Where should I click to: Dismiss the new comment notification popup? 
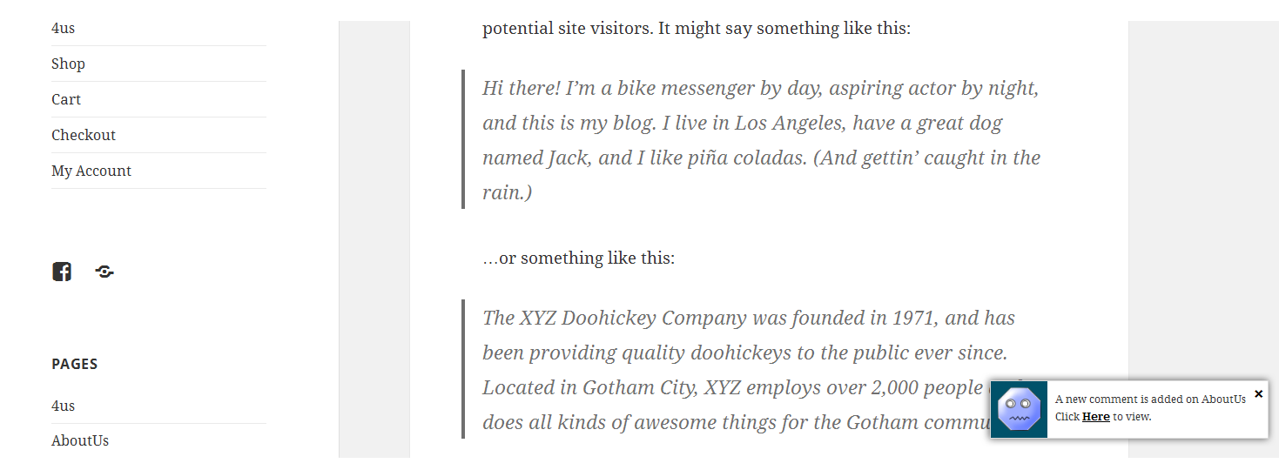1258,394
